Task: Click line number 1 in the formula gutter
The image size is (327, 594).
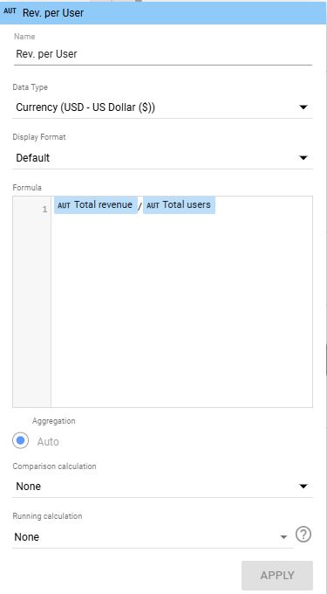Action: tap(45, 210)
